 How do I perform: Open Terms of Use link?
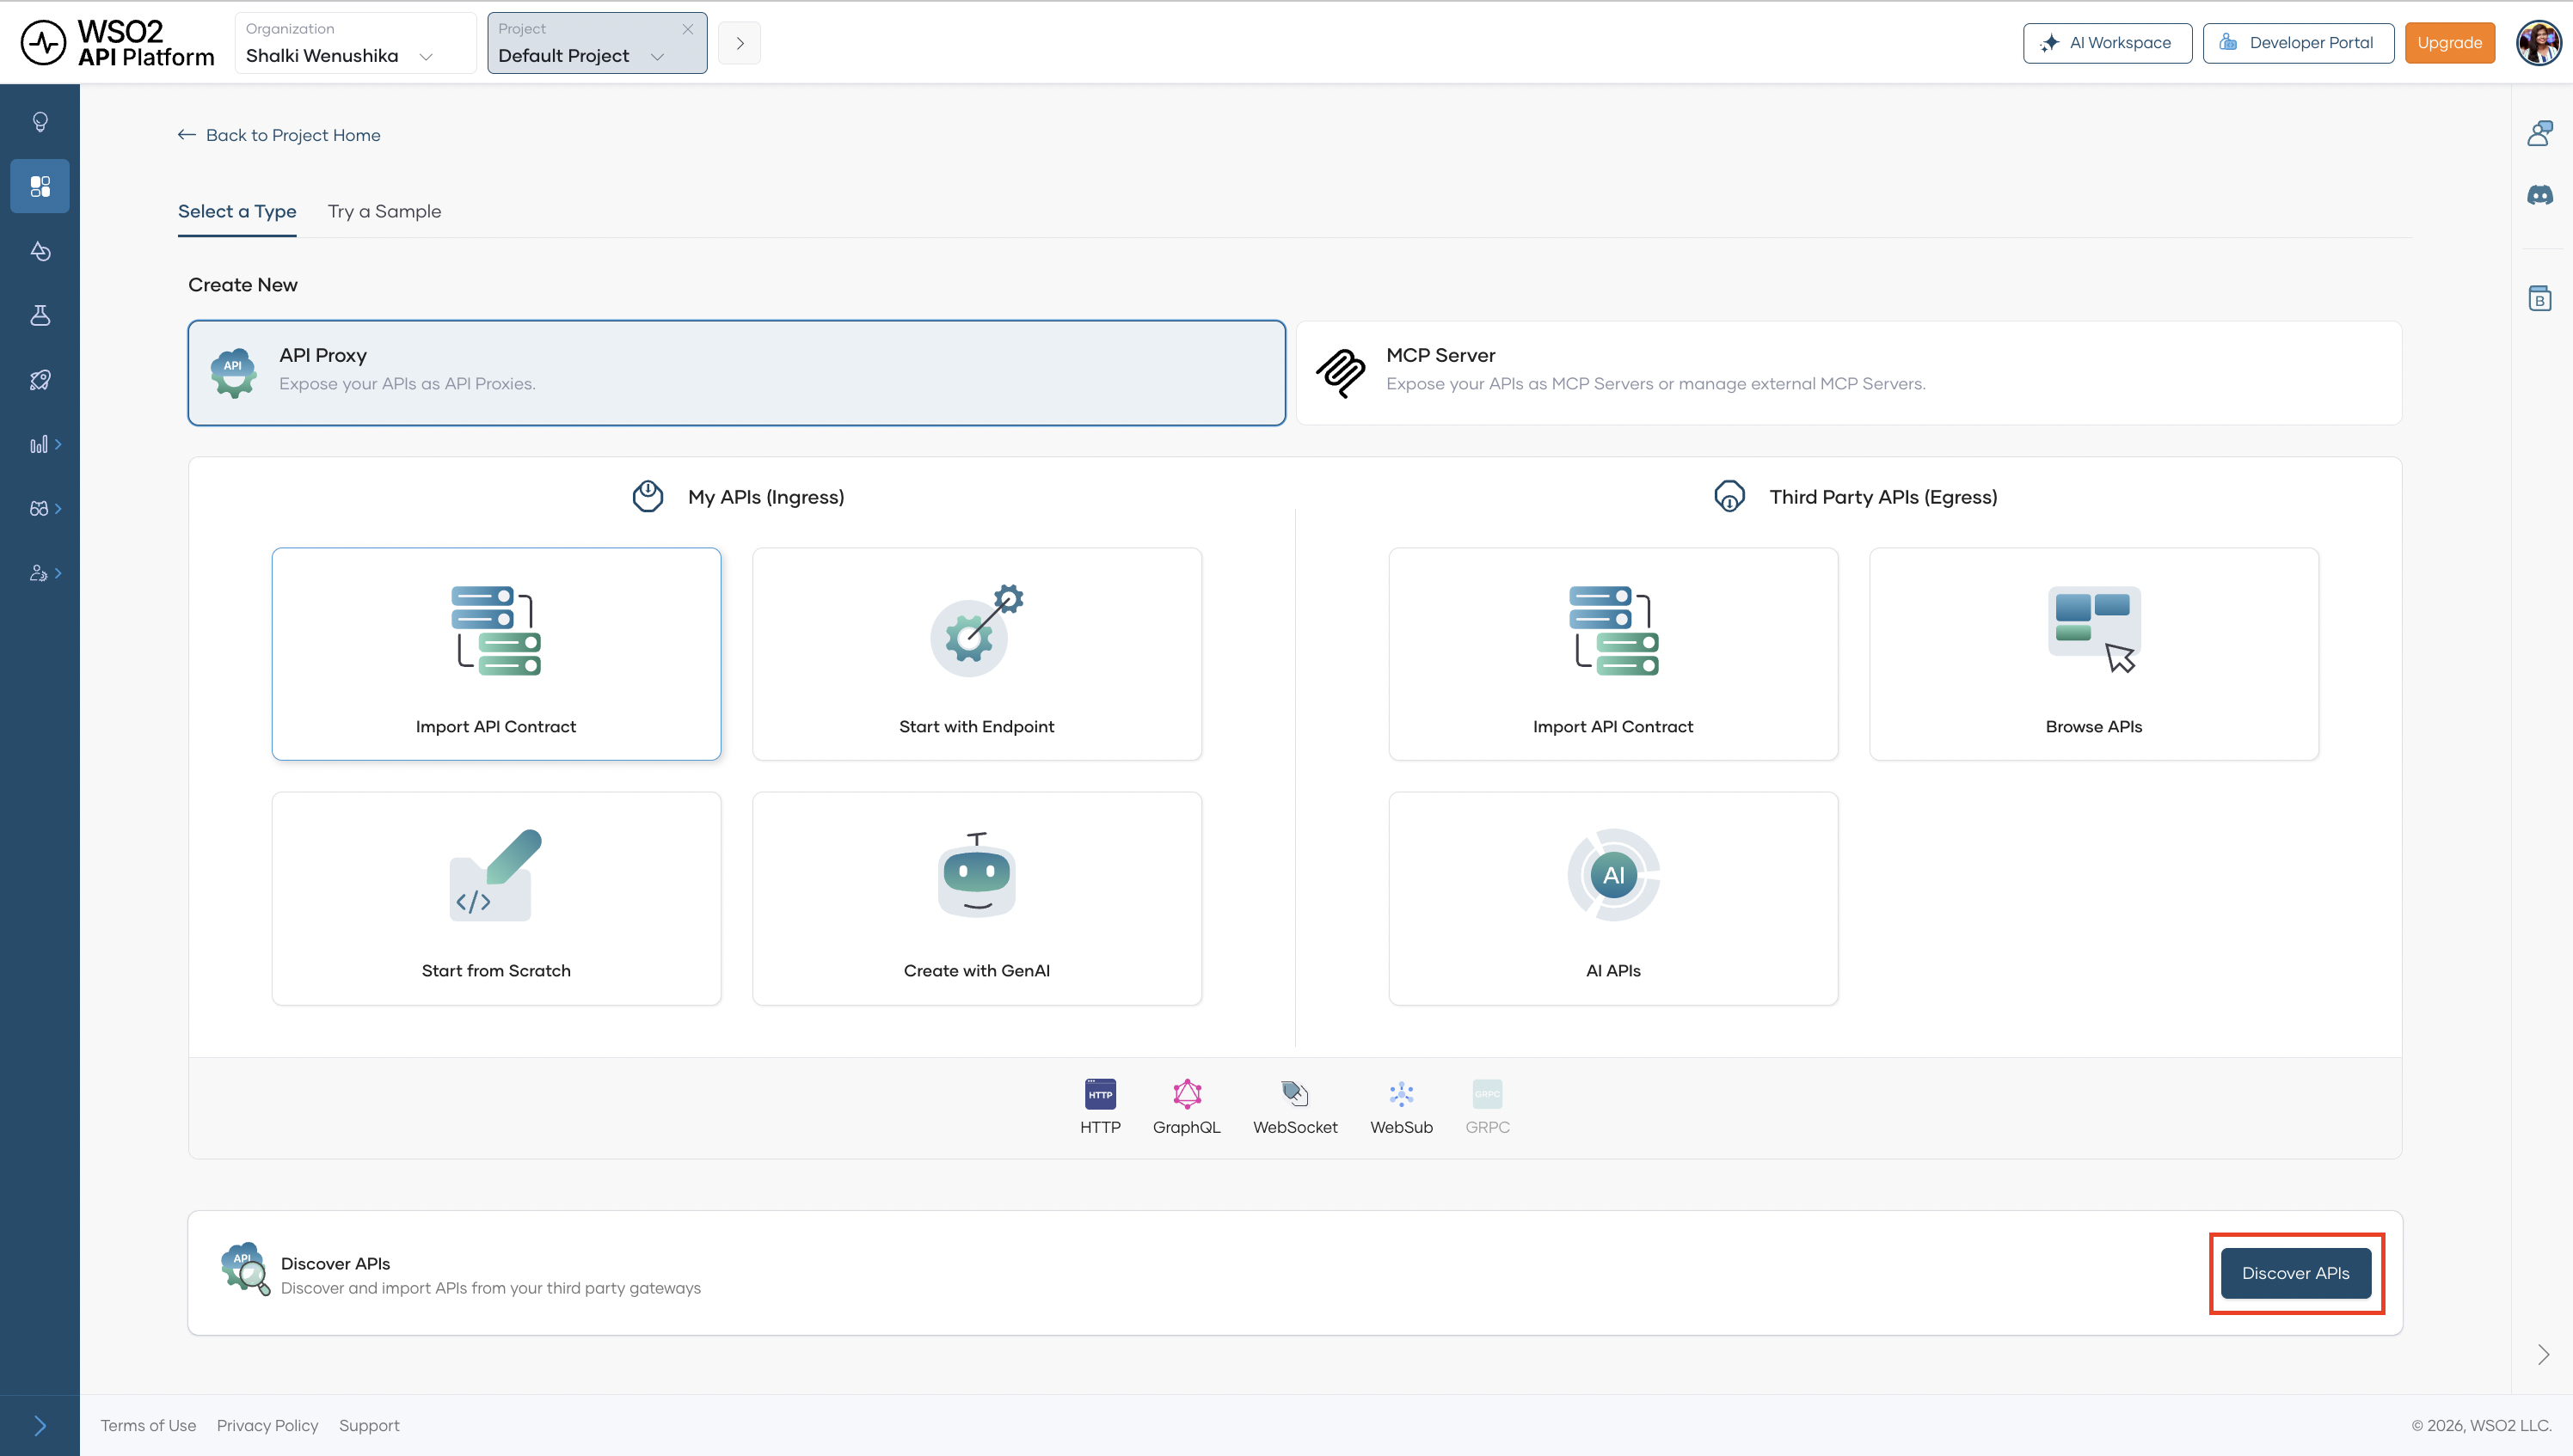(148, 1425)
